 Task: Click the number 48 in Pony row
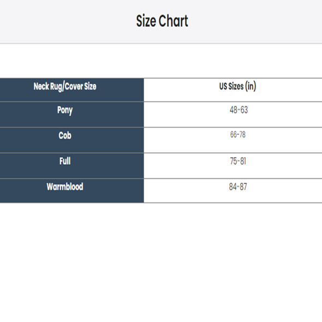234,110
